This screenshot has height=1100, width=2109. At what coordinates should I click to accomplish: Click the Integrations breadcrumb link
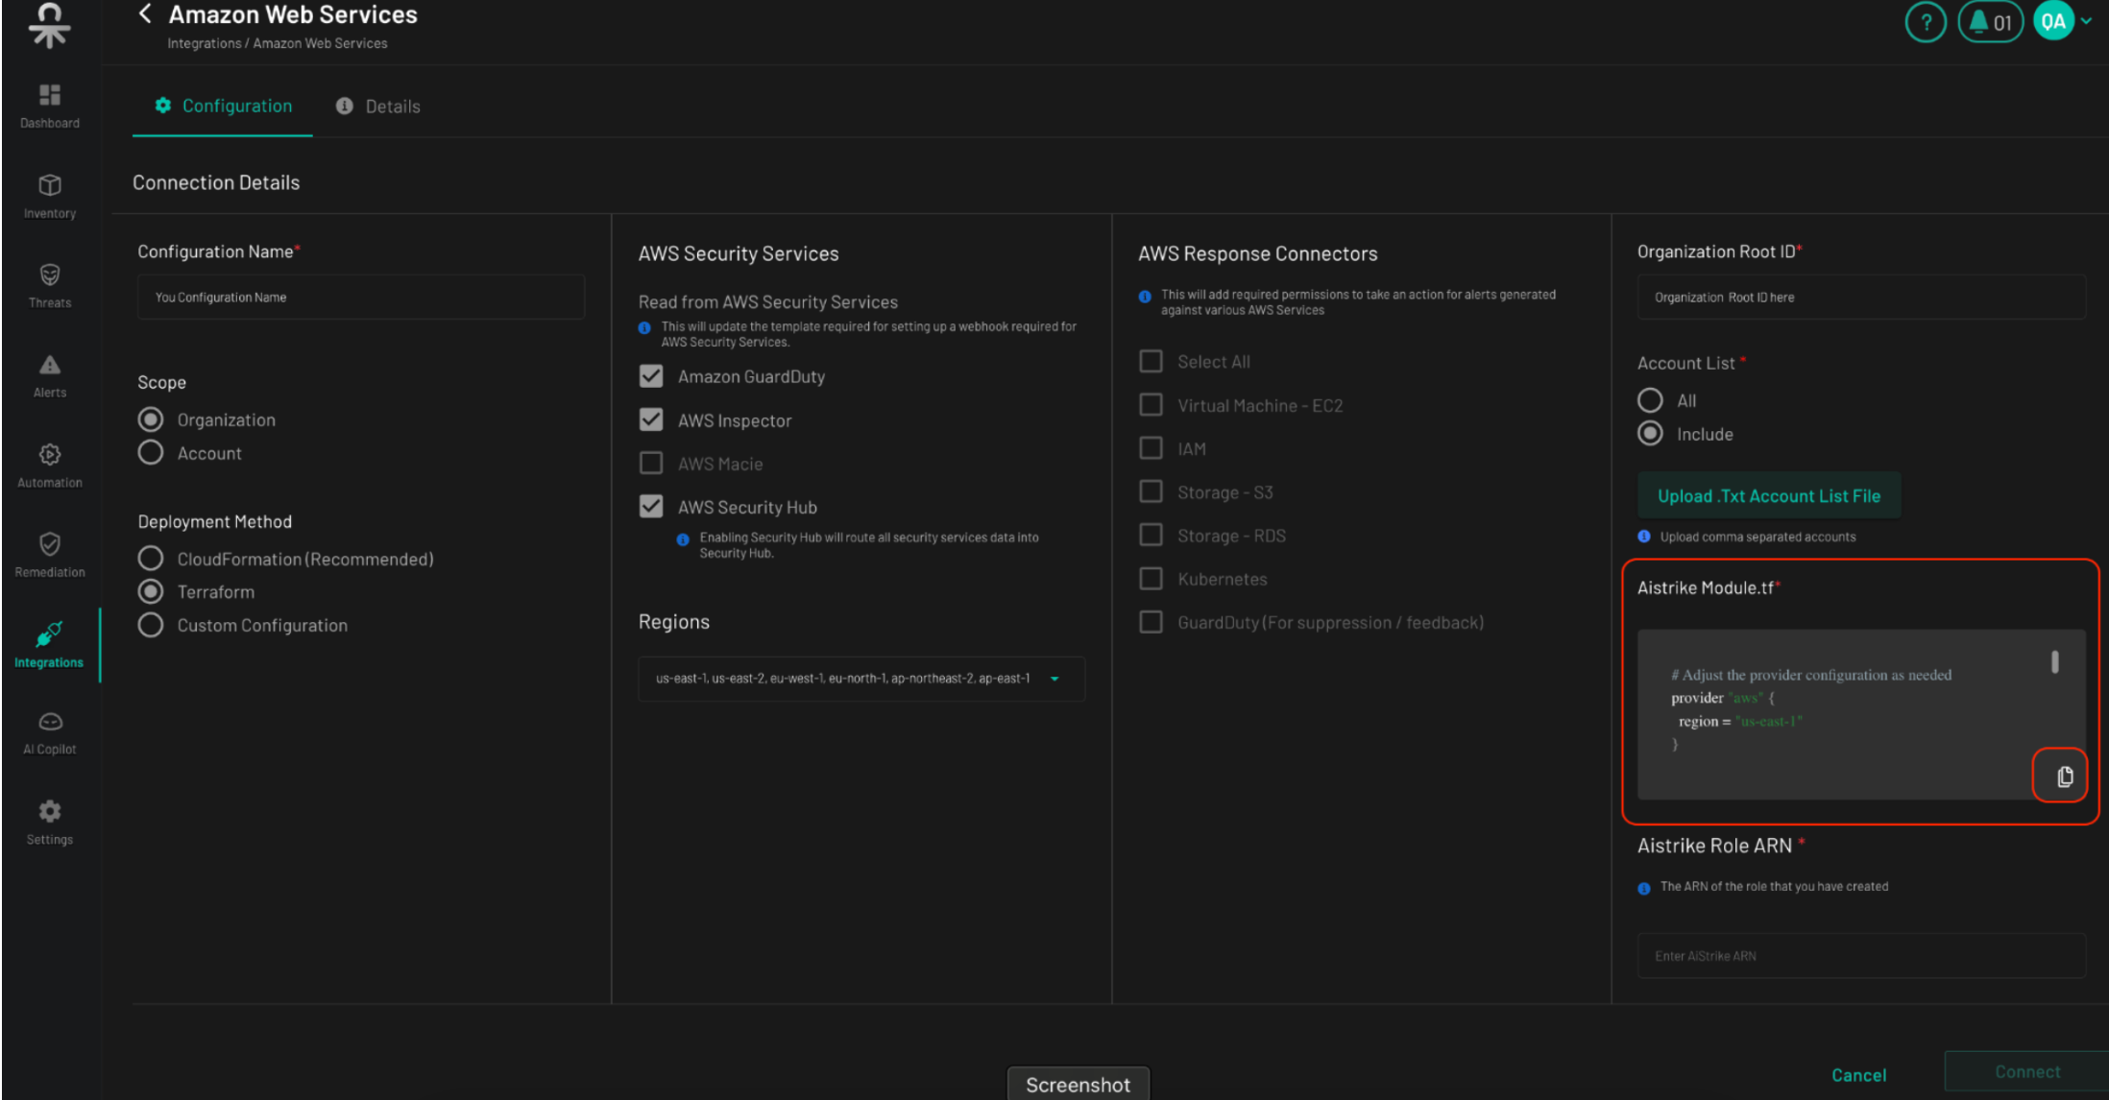click(205, 43)
